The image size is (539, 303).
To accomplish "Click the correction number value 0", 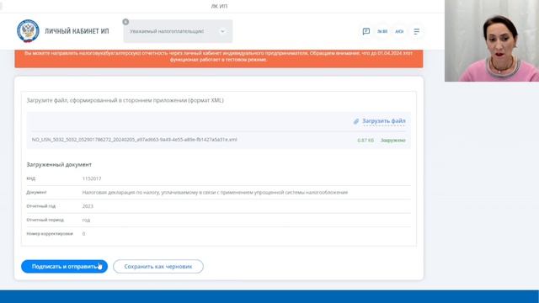I will pos(83,234).
